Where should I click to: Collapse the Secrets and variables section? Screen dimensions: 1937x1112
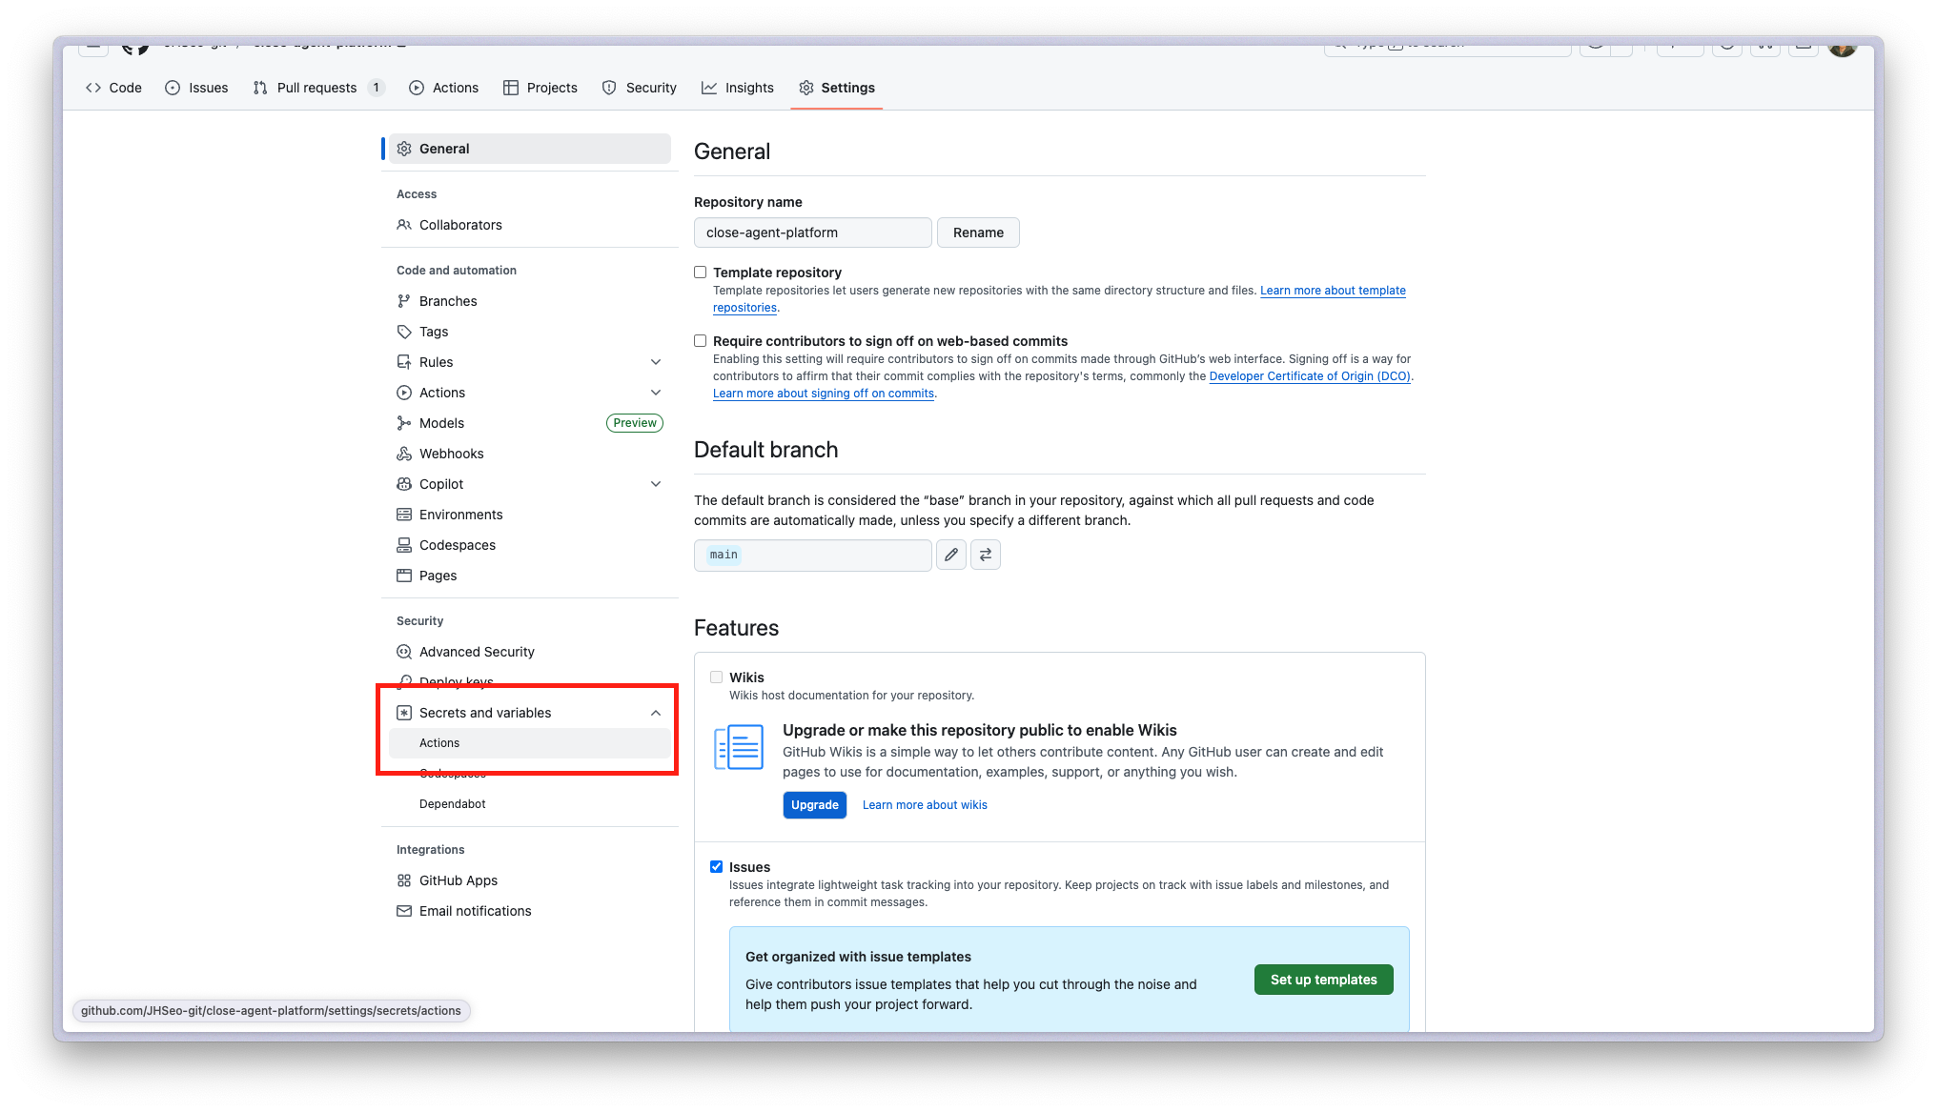click(656, 713)
